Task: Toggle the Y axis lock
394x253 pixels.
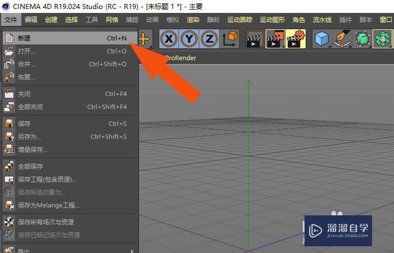Action: point(189,39)
